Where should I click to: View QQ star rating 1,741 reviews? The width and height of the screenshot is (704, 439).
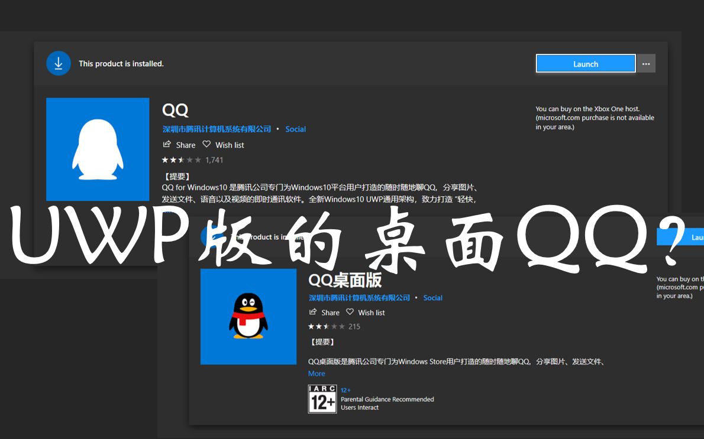coord(192,160)
